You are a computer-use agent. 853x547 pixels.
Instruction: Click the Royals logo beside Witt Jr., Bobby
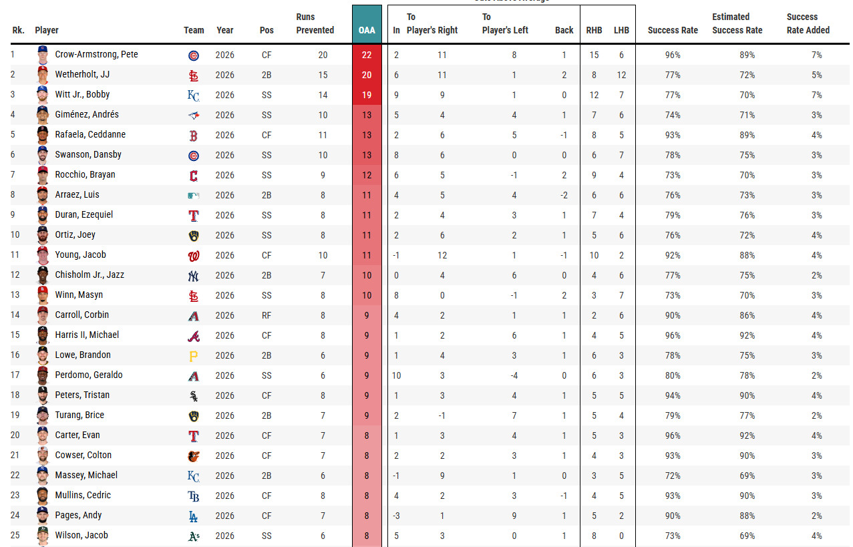[x=194, y=96]
